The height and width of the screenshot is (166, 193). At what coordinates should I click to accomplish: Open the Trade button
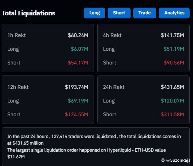coord(145,13)
